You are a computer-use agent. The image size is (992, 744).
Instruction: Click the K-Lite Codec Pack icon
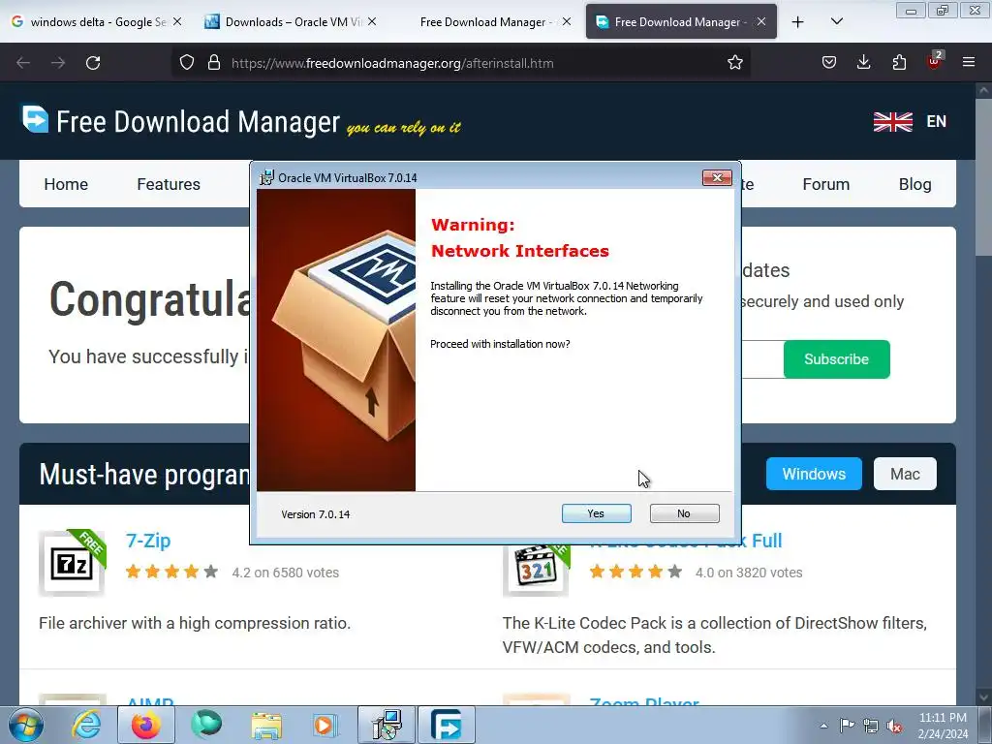pyautogui.click(x=537, y=570)
